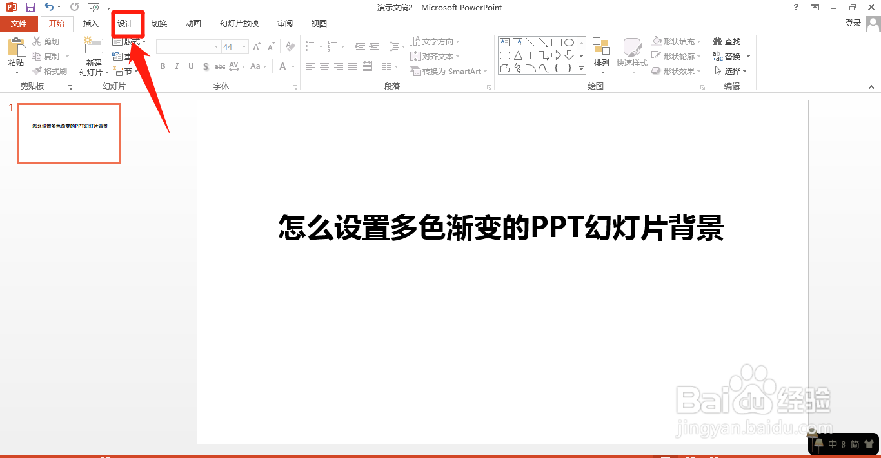
Task: Open Shape Outline (形状轮廓) color menu
Action: pos(677,56)
